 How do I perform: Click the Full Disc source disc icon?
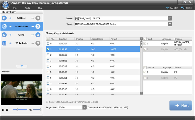(4, 18)
